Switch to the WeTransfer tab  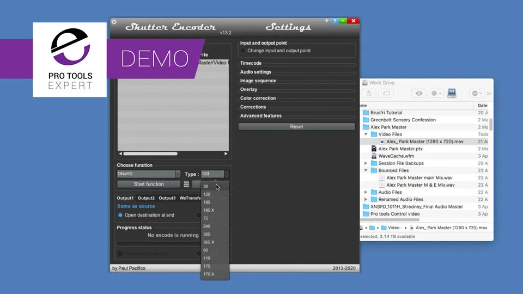190,198
